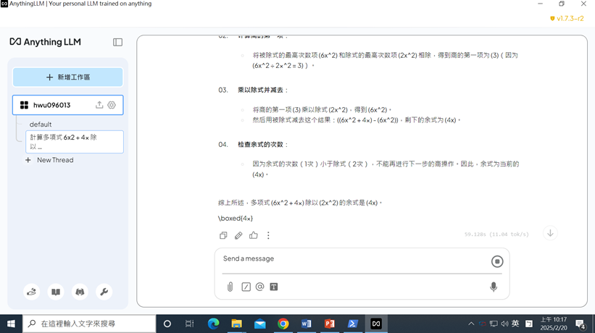This screenshot has height=333, width=595.
Task: Toggle the sidebar collapse icon
Action: (117, 42)
